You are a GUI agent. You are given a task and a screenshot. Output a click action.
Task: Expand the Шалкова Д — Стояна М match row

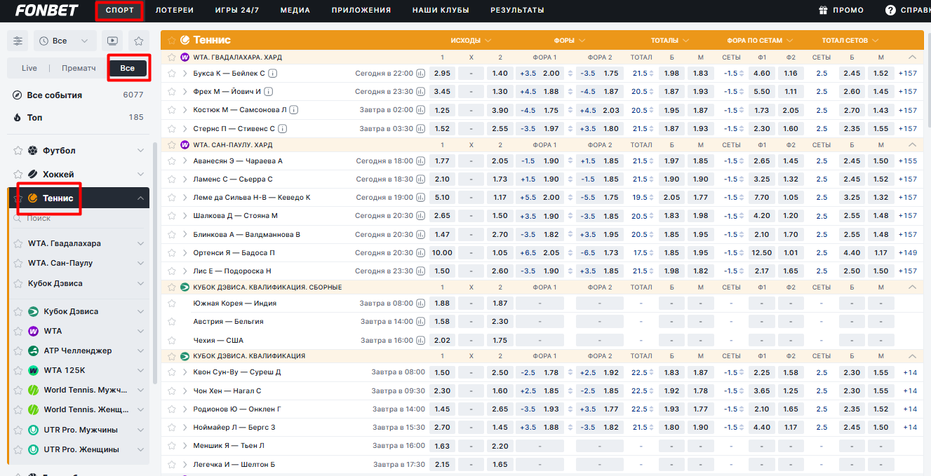(x=185, y=216)
